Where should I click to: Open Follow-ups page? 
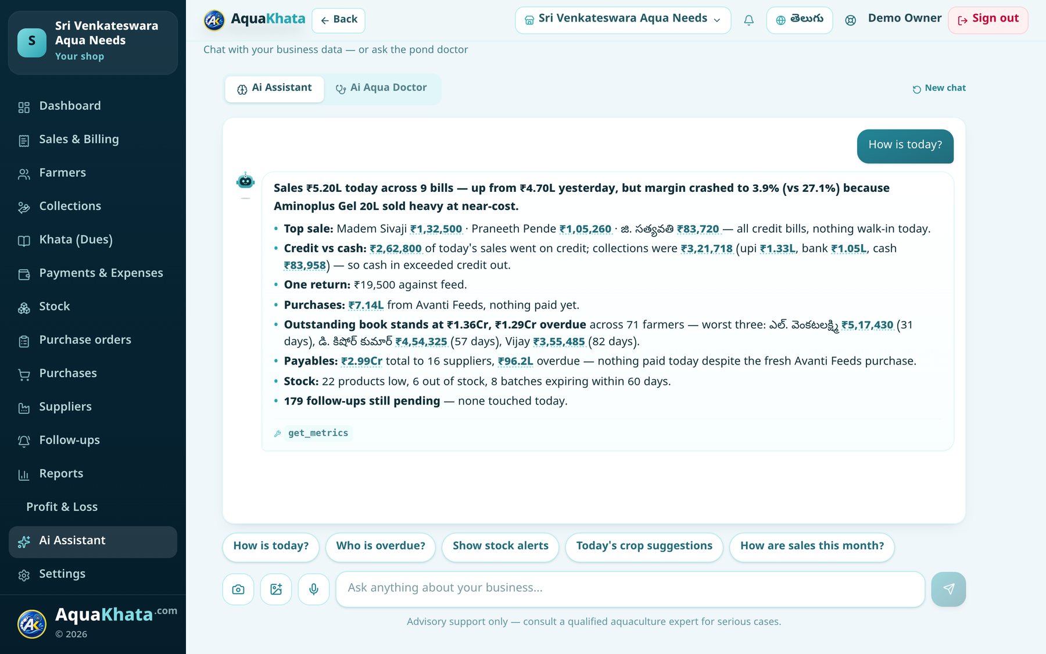pyautogui.click(x=93, y=441)
